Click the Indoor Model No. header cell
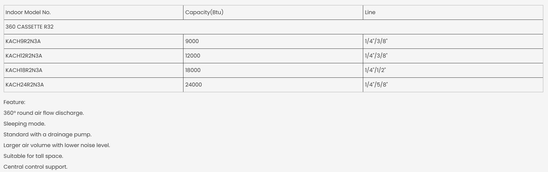The image size is (548, 172). (28, 12)
